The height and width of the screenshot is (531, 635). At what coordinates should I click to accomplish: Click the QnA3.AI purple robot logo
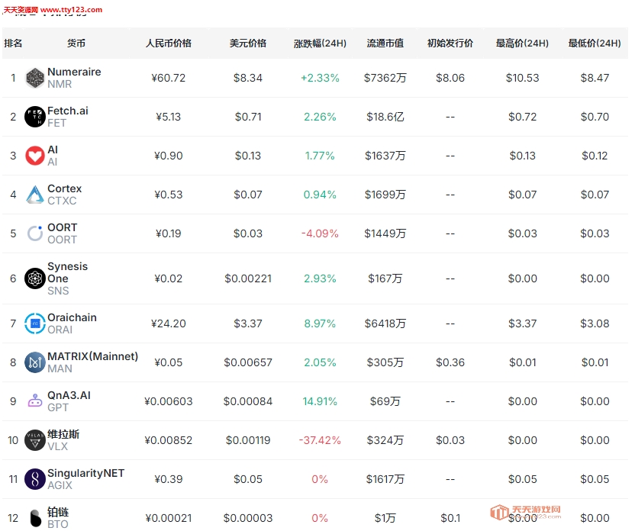pyautogui.click(x=35, y=401)
